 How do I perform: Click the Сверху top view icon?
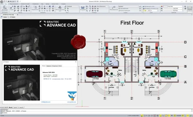click(x=2, y=17)
